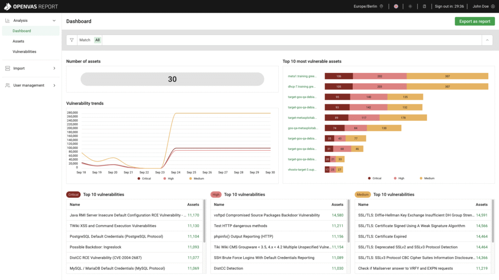Viewport: 499px width, 280px height.
Task: Open the documentation book icon in header
Action: point(424,6)
